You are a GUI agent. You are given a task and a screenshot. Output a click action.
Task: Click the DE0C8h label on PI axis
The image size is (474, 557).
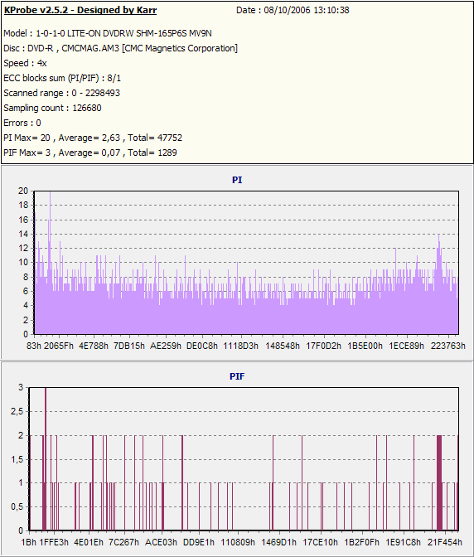pos(202,346)
